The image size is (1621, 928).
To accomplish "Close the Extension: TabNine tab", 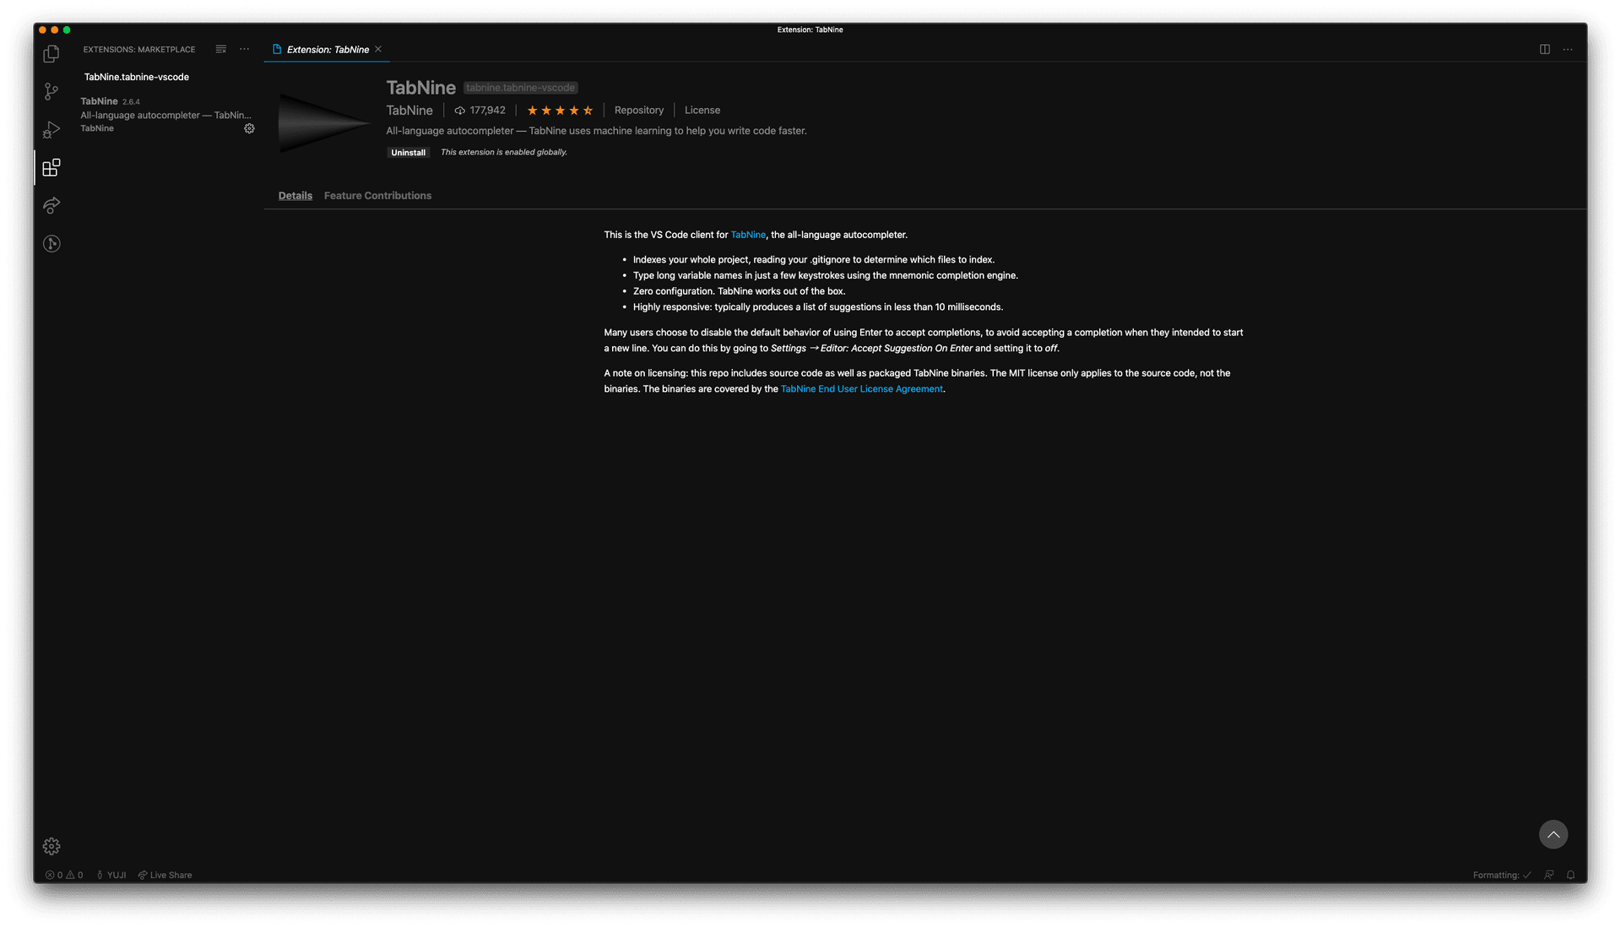I will (378, 49).
